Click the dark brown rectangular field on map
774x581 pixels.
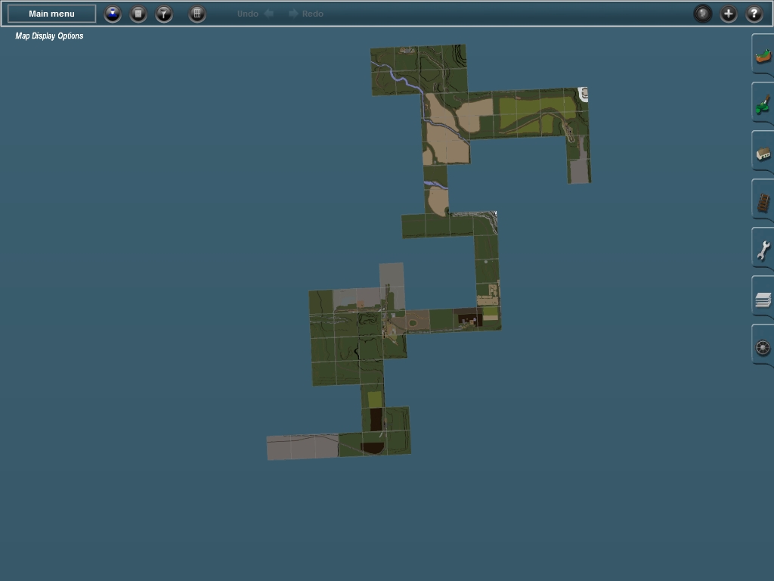click(x=376, y=419)
